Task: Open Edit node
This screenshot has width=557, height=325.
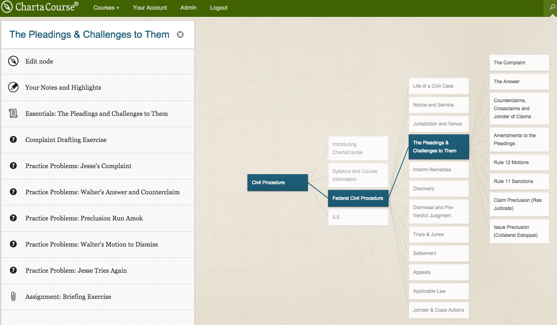Action: point(98,62)
